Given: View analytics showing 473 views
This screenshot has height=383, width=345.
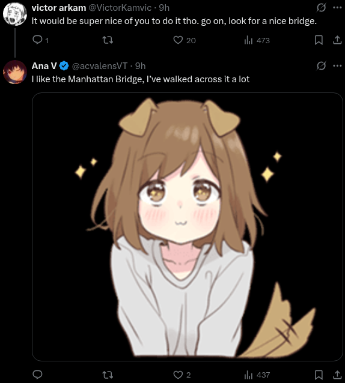Looking at the screenshot, I should tap(257, 40).
